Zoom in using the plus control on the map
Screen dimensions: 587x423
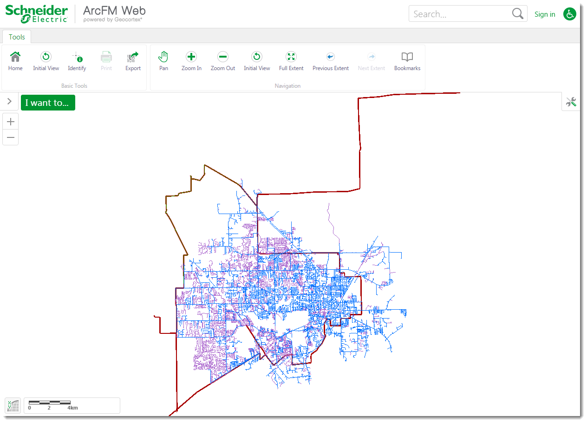coord(10,121)
